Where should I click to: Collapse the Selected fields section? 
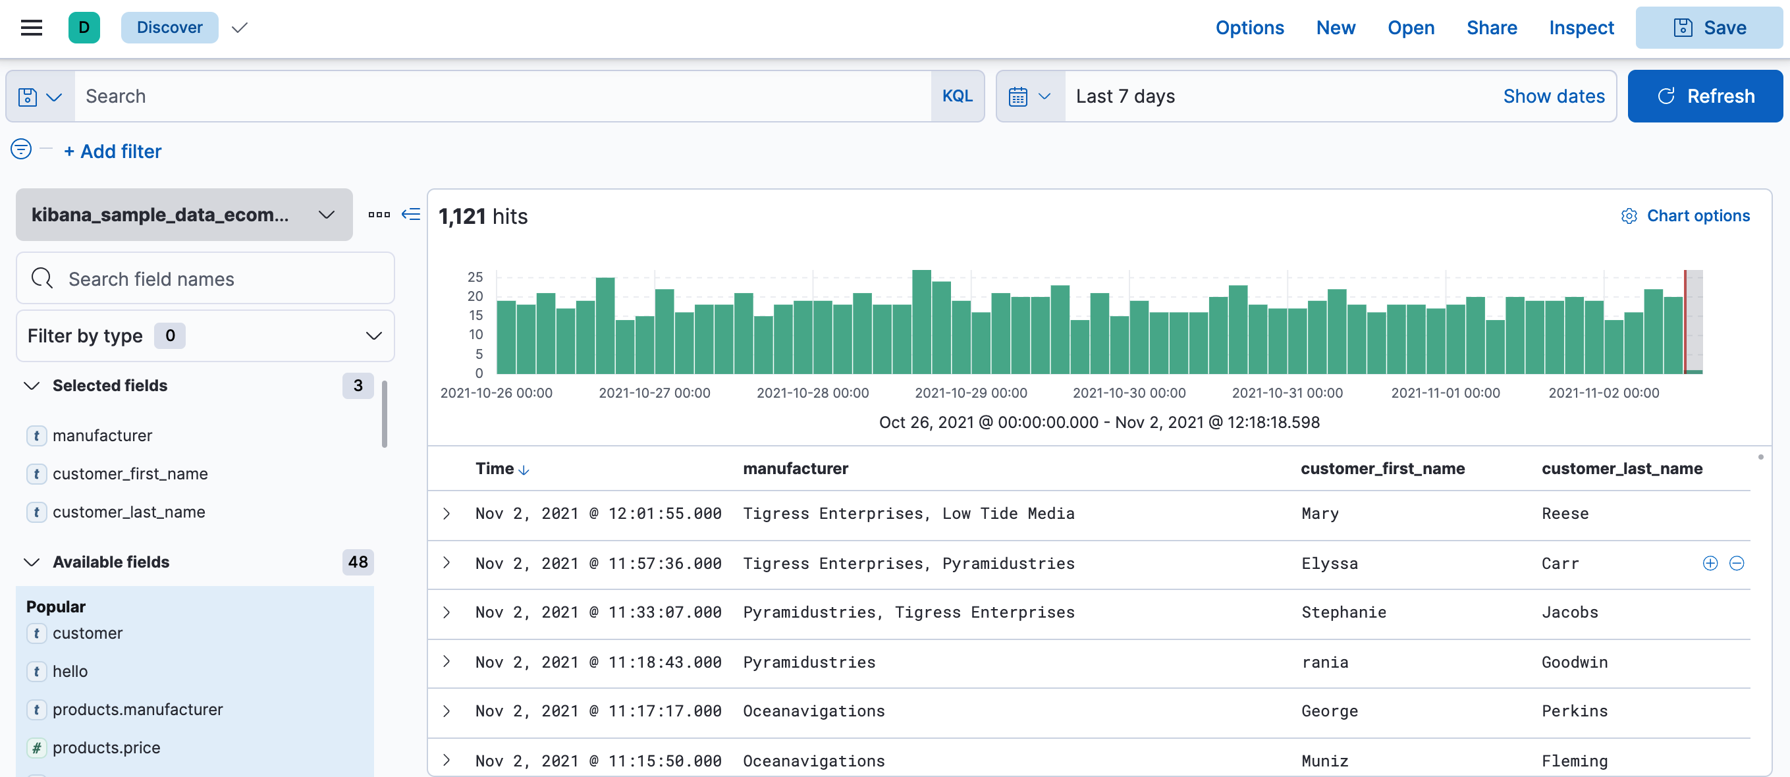(x=30, y=386)
